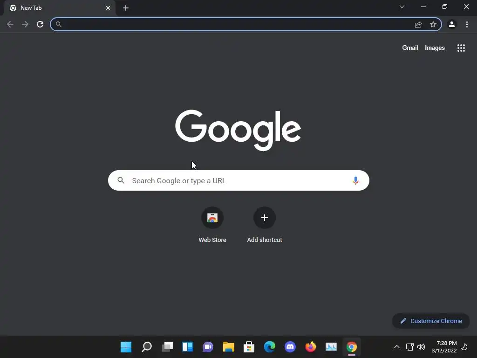Restore down the Chrome window
Screen dimensions: 477x358
tap(445, 7)
